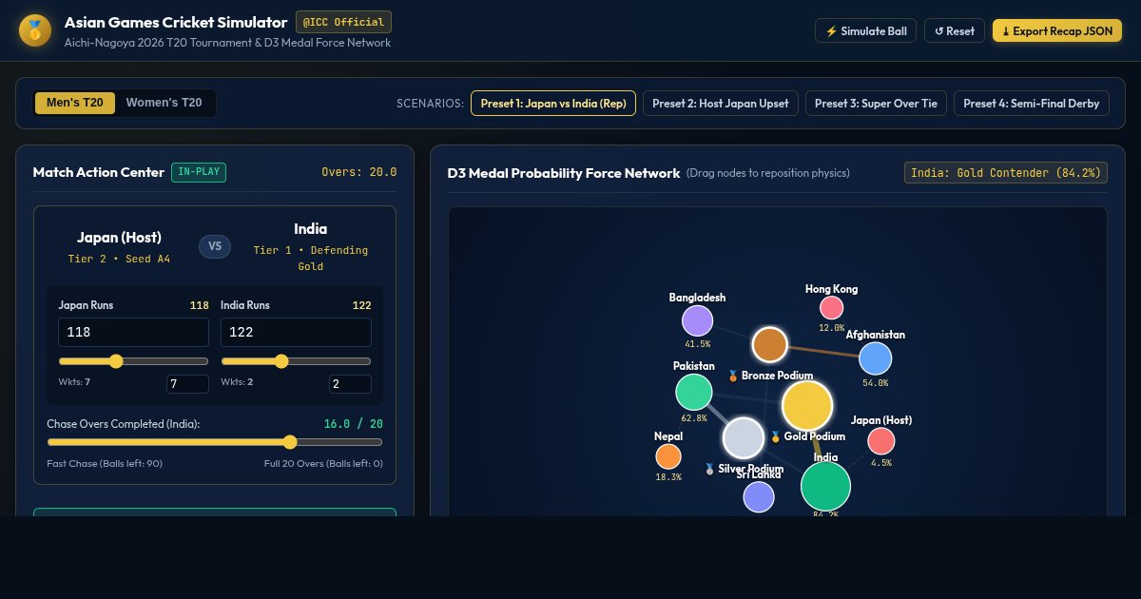Click the Afghanistan 54.0% probability label
Viewport: 1141px width, 599px height.
click(875, 383)
